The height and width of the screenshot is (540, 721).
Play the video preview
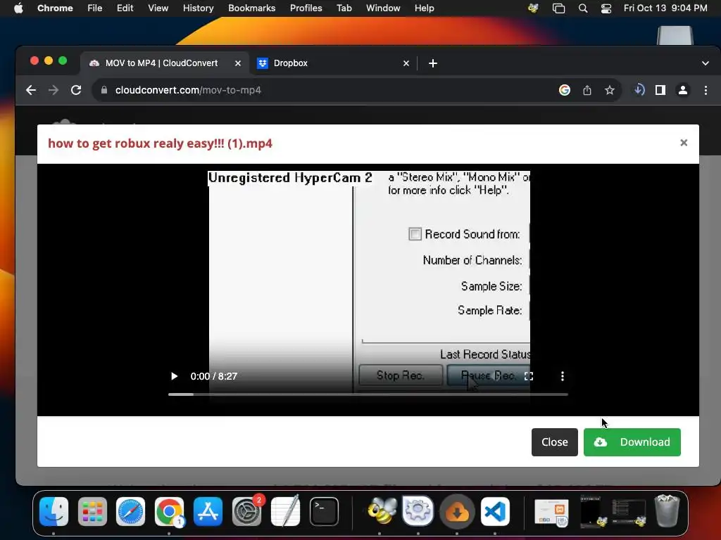coord(175,376)
